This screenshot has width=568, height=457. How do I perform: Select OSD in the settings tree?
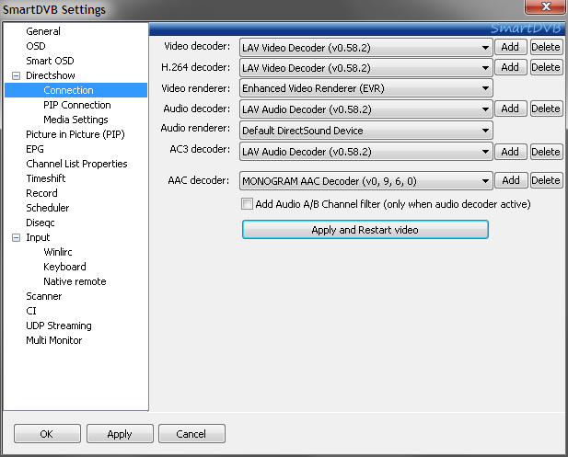coord(36,46)
